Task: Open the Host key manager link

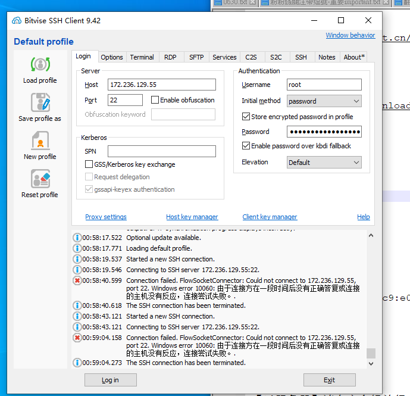Action: click(x=192, y=217)
